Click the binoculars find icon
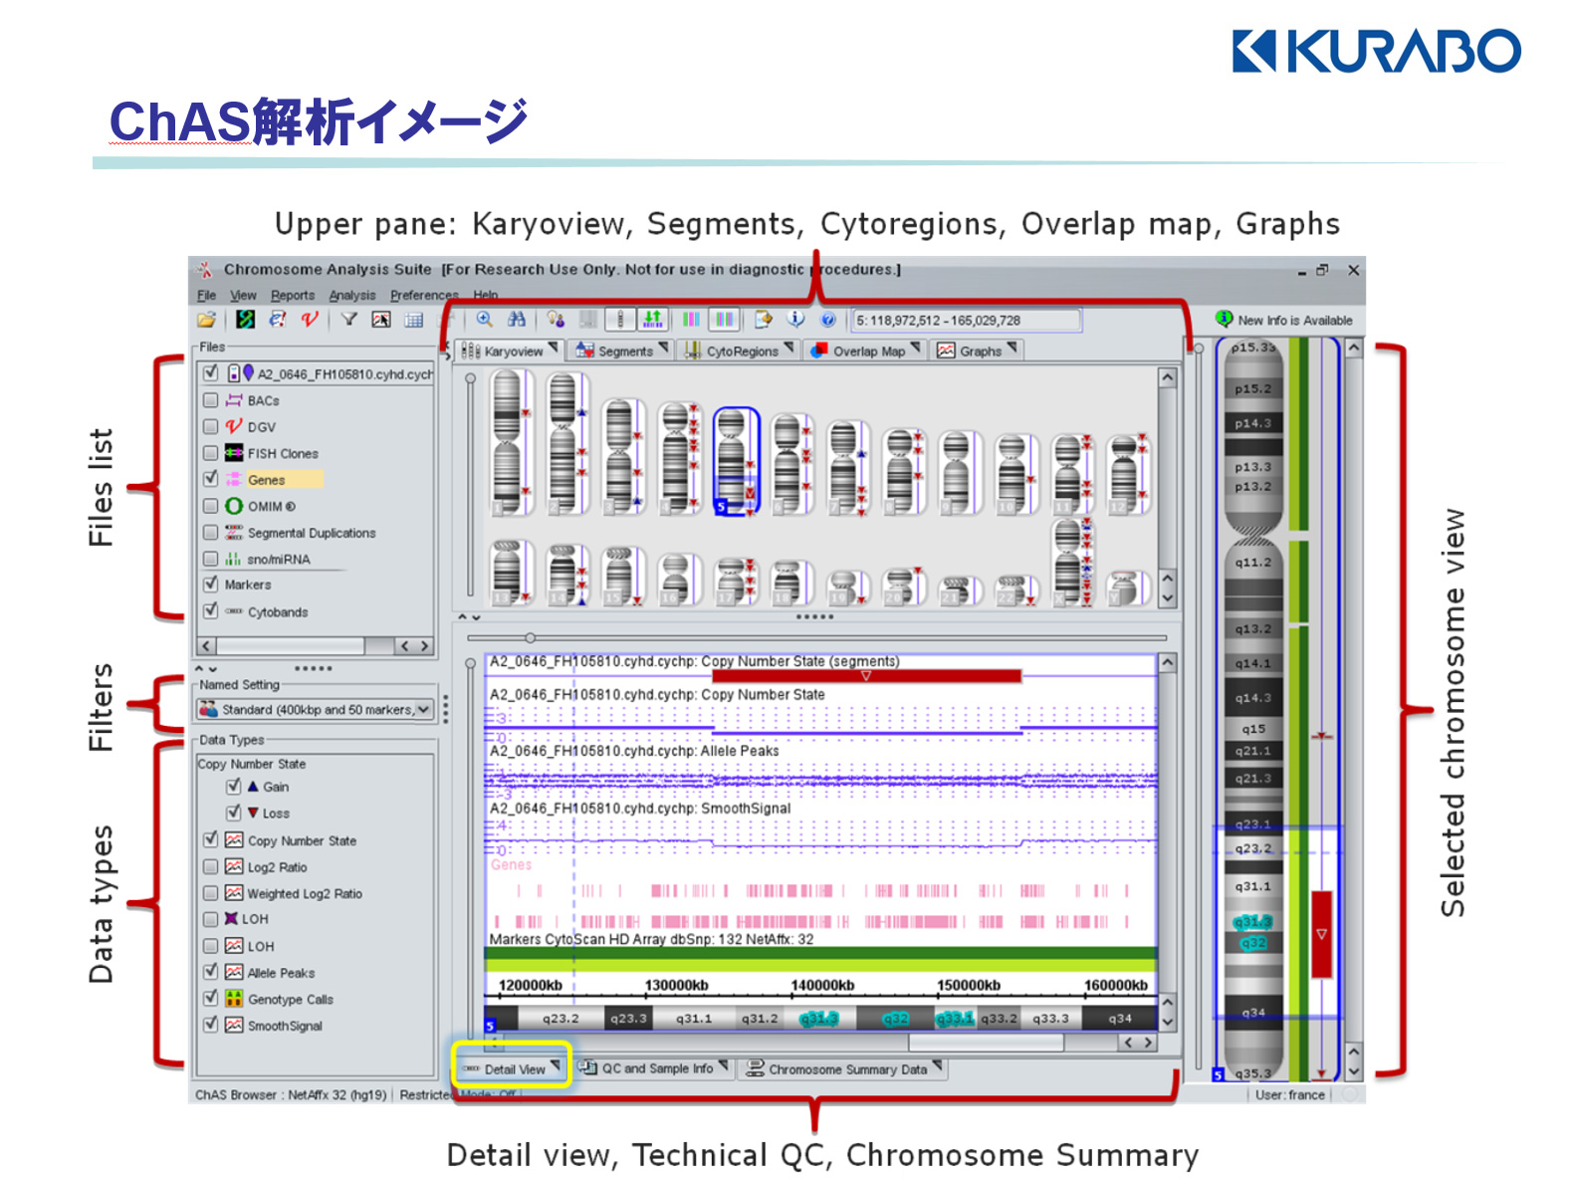Image resolution: width=1573 pixels, height=1180 pixels. tap(516, 320)
